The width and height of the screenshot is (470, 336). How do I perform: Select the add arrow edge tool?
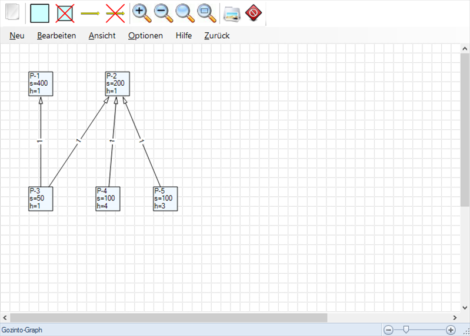(90, 12)
